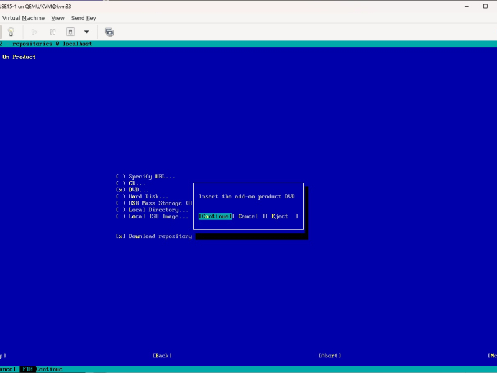Cancel the insert DVD dialog

[248, 216]
